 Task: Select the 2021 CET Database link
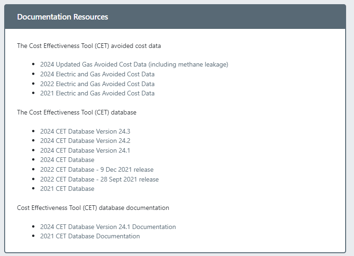point(67,189)
